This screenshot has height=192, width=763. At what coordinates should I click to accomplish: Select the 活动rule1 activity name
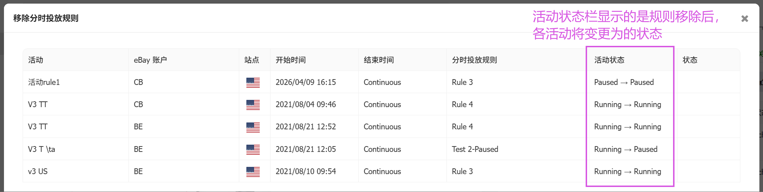coord(44,82)
